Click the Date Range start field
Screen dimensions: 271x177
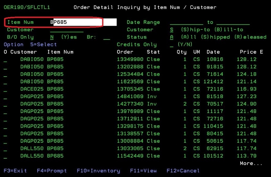pyautogui.click(x=186, y=22)
